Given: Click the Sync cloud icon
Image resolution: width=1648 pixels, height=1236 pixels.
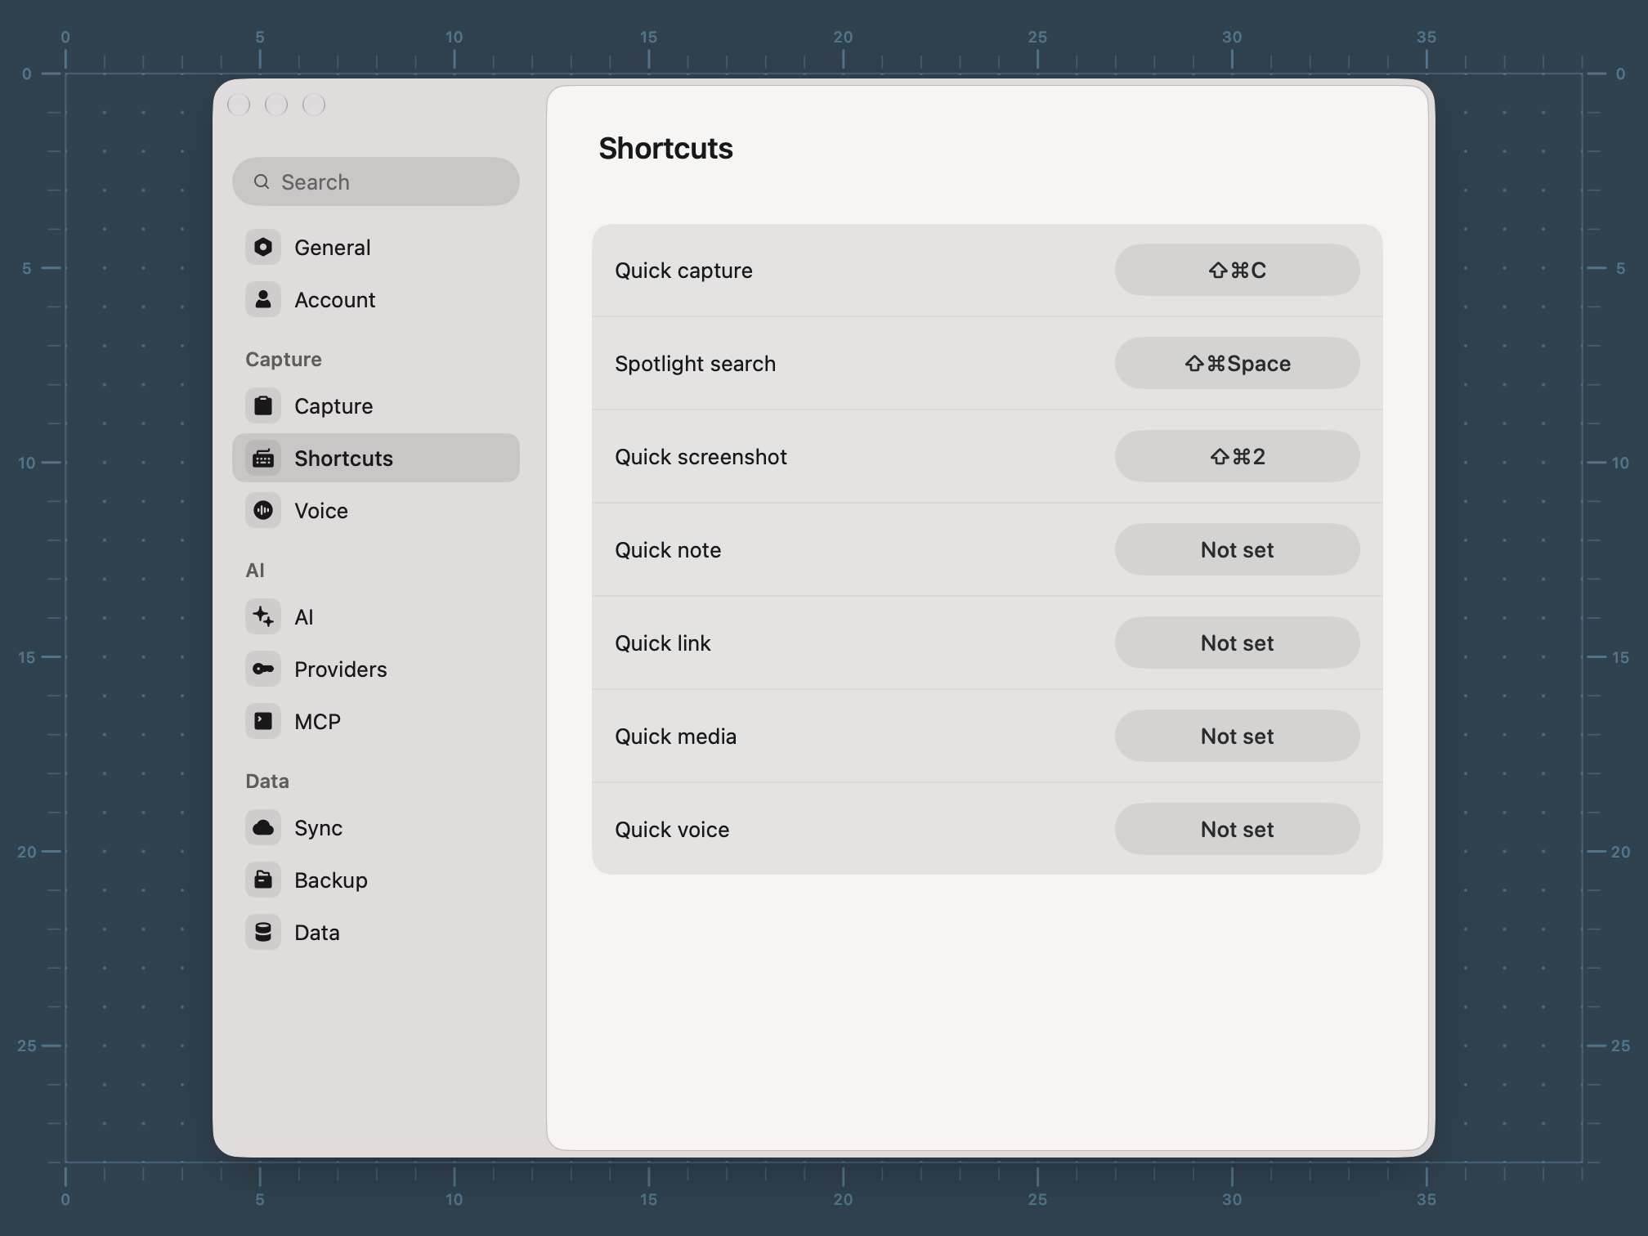Looking at the screenshot, I should pyautogui.click(x=263, y=828).
